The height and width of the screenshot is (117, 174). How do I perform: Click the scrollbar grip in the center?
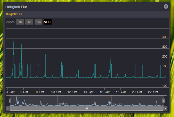pos(86,108)
